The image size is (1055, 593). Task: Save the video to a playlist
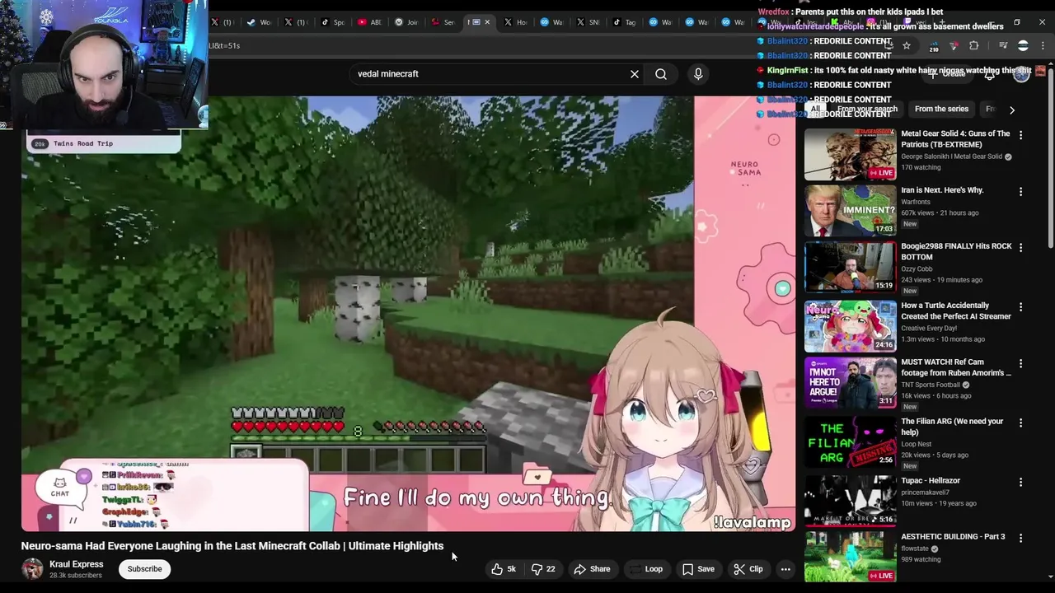(x=698, y=569)
